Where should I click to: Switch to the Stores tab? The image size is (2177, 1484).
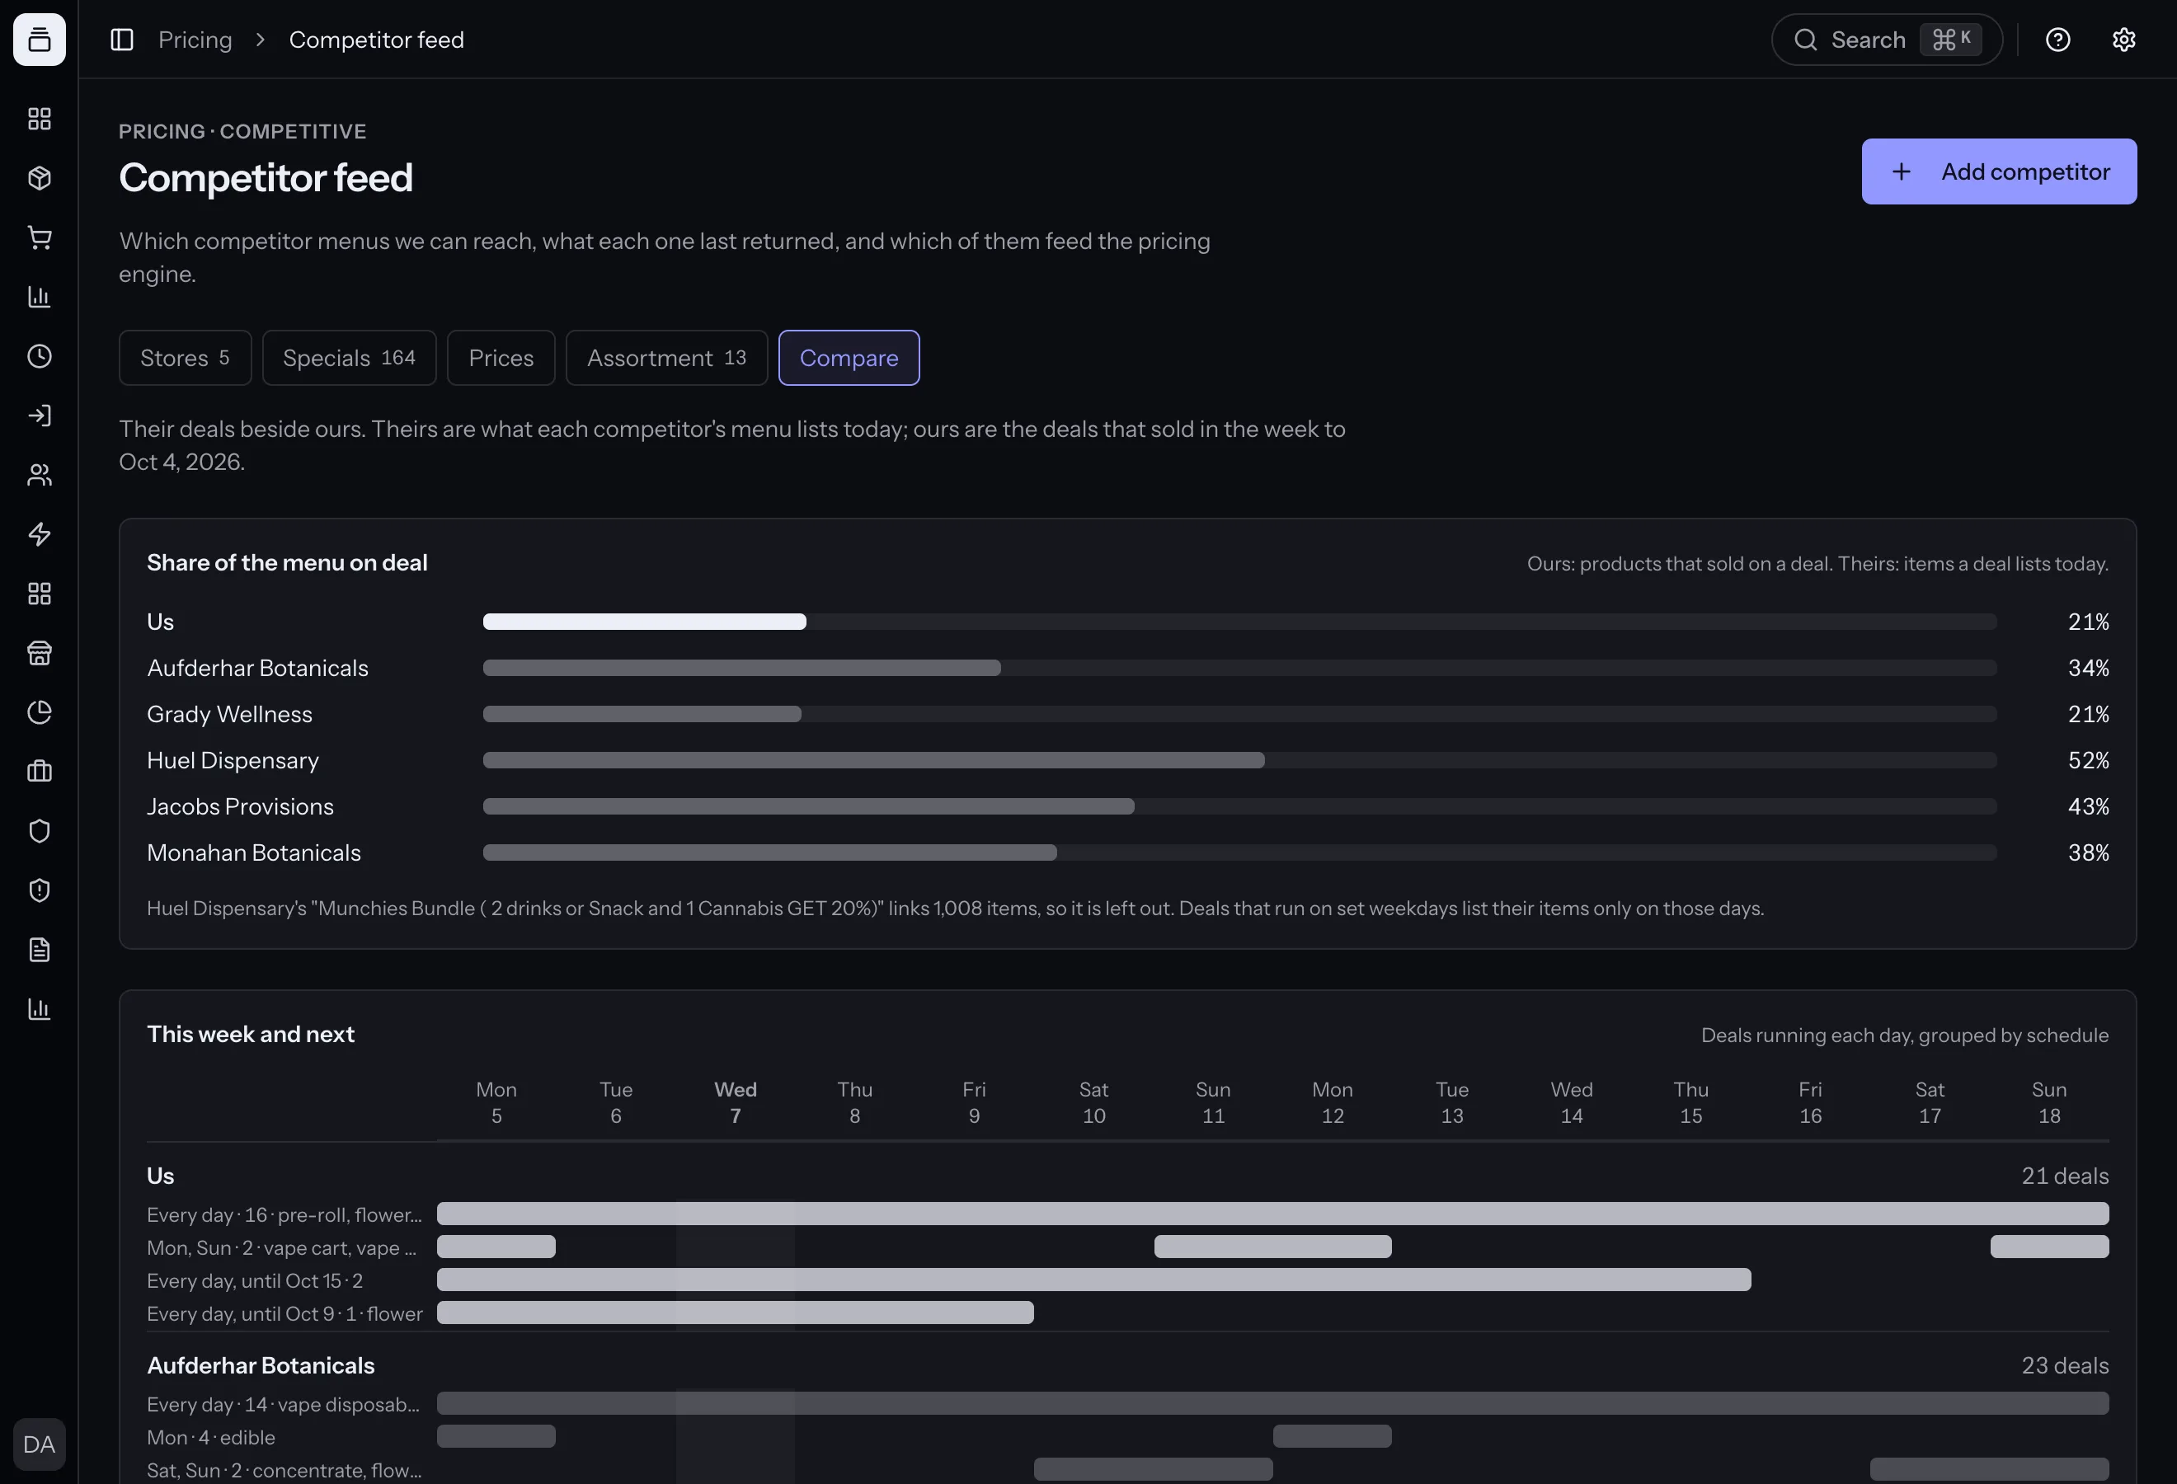pos(186,358)
